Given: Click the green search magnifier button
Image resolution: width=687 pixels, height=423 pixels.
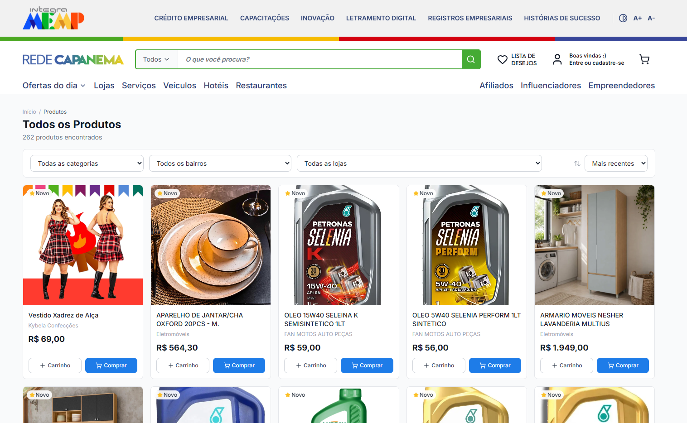Looking at the screenshot, I should pyautogui.click(x=471, y=59).
